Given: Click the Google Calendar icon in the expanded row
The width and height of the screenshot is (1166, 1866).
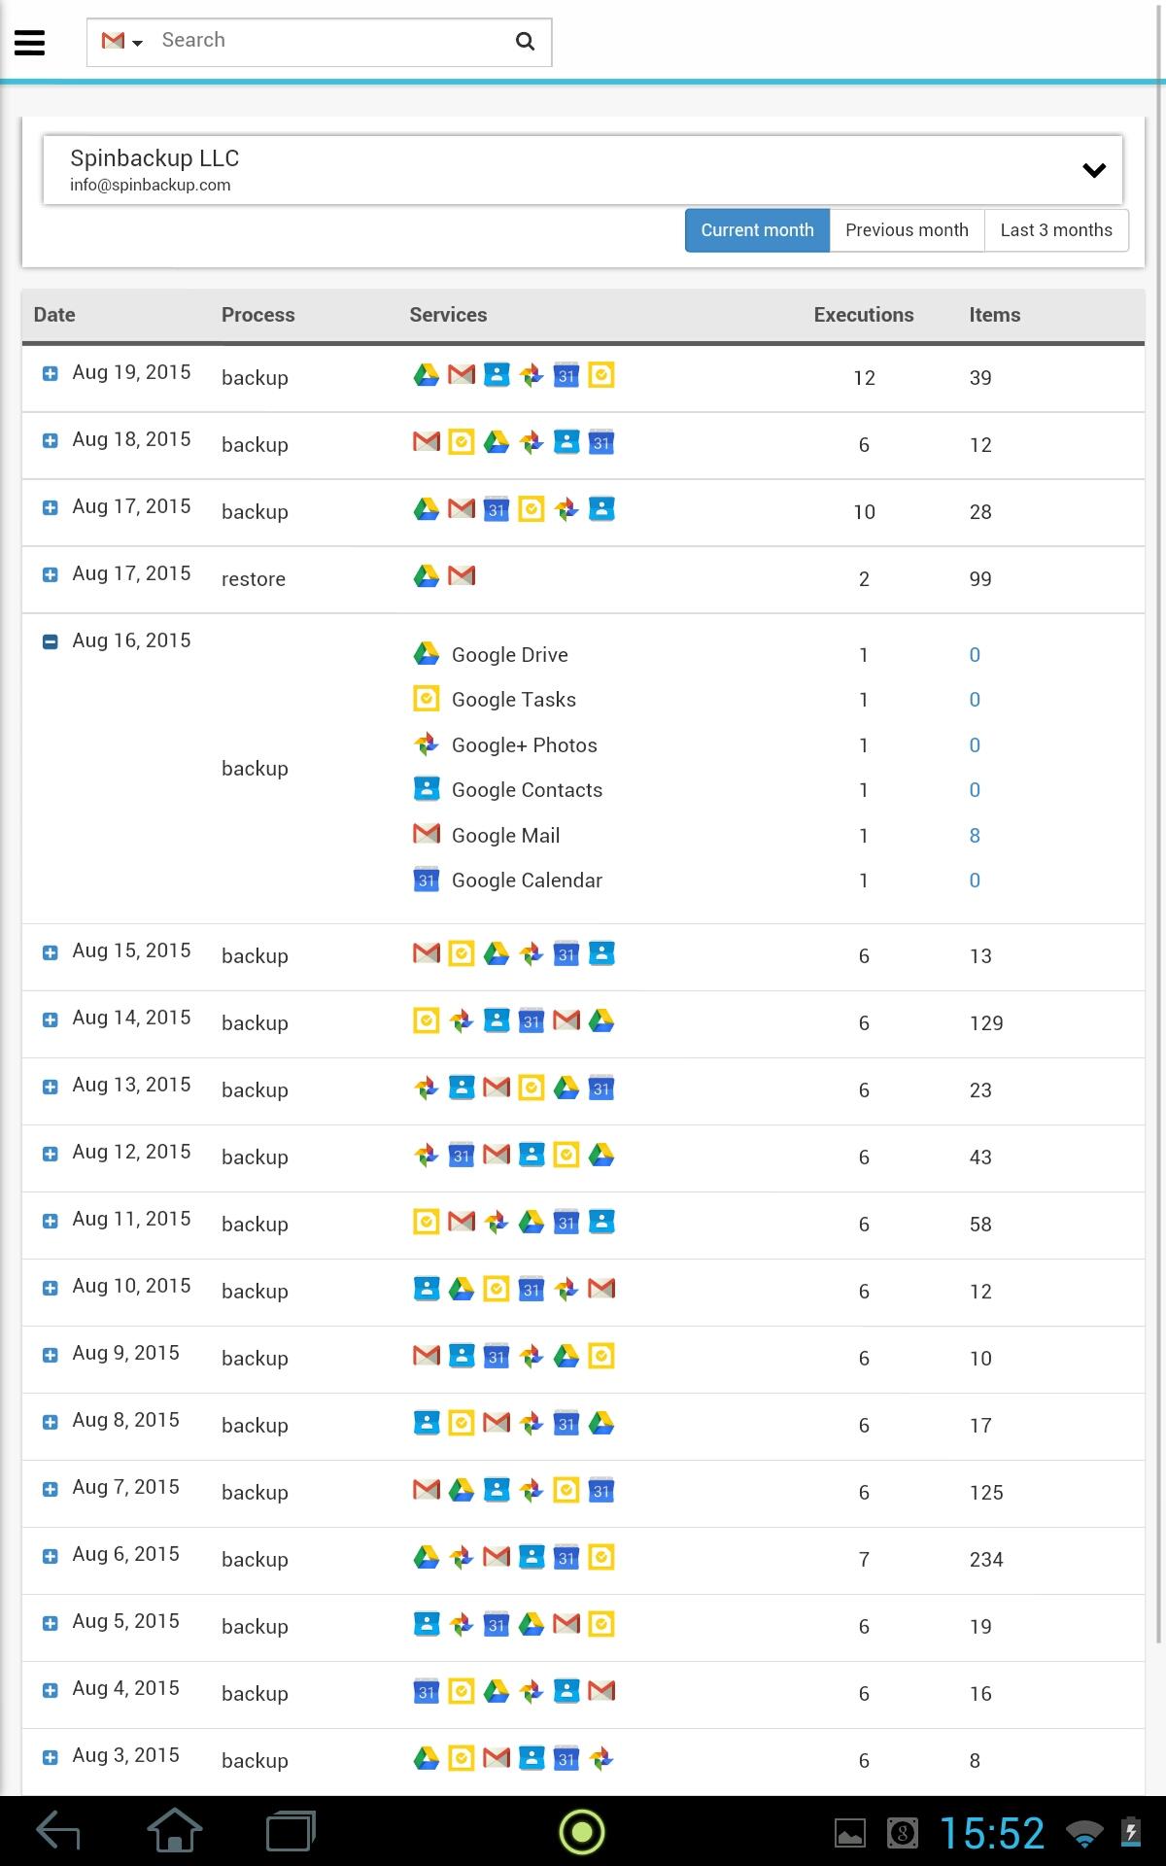Looking at the screenshot, I should [x=427, y=880].
